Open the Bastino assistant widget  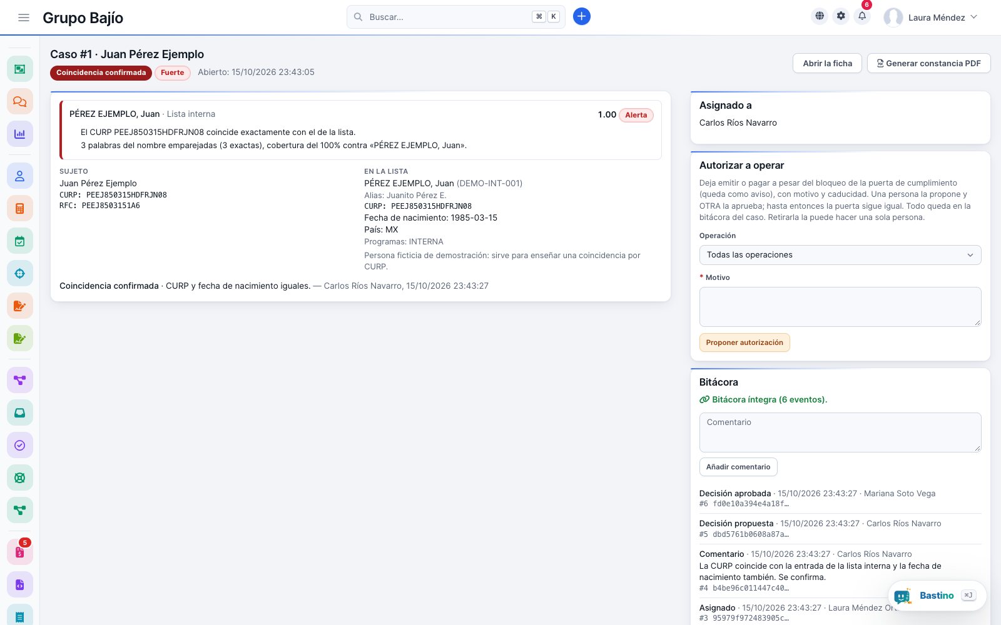click(x=937, y=596)
